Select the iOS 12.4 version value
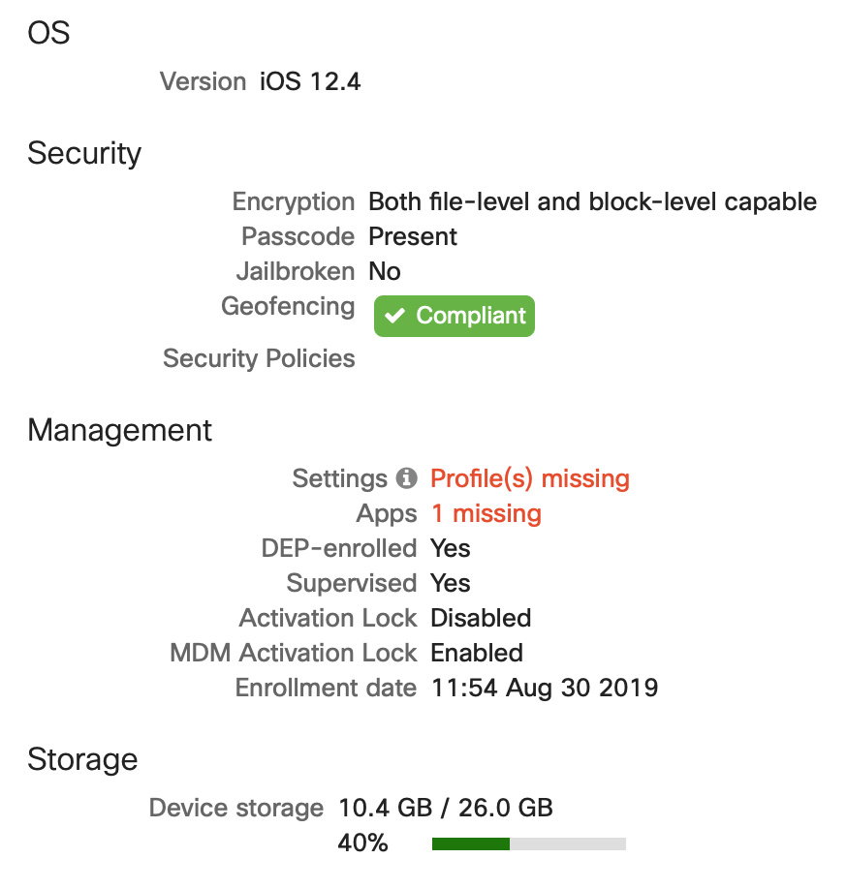847x889 pixels. 310,81
